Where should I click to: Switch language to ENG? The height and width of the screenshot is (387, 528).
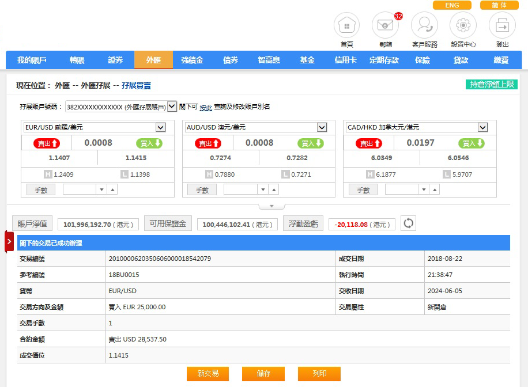pos(452,5)
